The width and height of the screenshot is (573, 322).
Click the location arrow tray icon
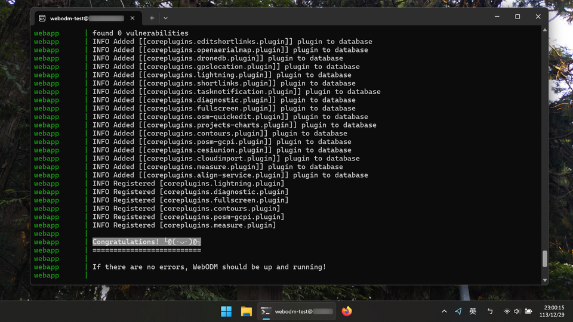pos(458,311)
